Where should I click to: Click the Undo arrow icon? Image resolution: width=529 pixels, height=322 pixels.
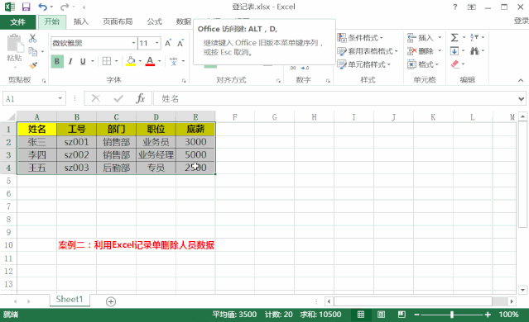pyautogui.click(x=42, y=7)
